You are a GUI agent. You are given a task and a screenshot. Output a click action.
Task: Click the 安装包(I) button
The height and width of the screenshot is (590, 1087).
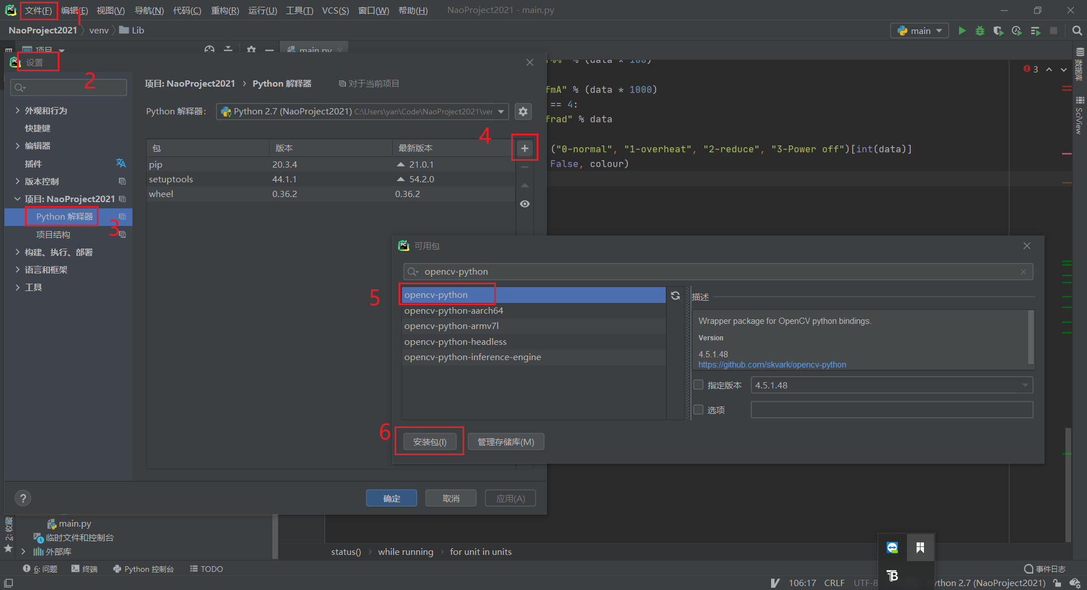(x=430, y=442)
